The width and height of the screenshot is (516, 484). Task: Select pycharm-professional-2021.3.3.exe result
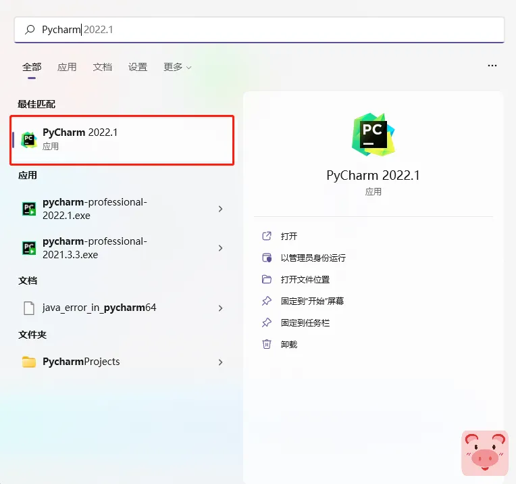click(122, 248)
